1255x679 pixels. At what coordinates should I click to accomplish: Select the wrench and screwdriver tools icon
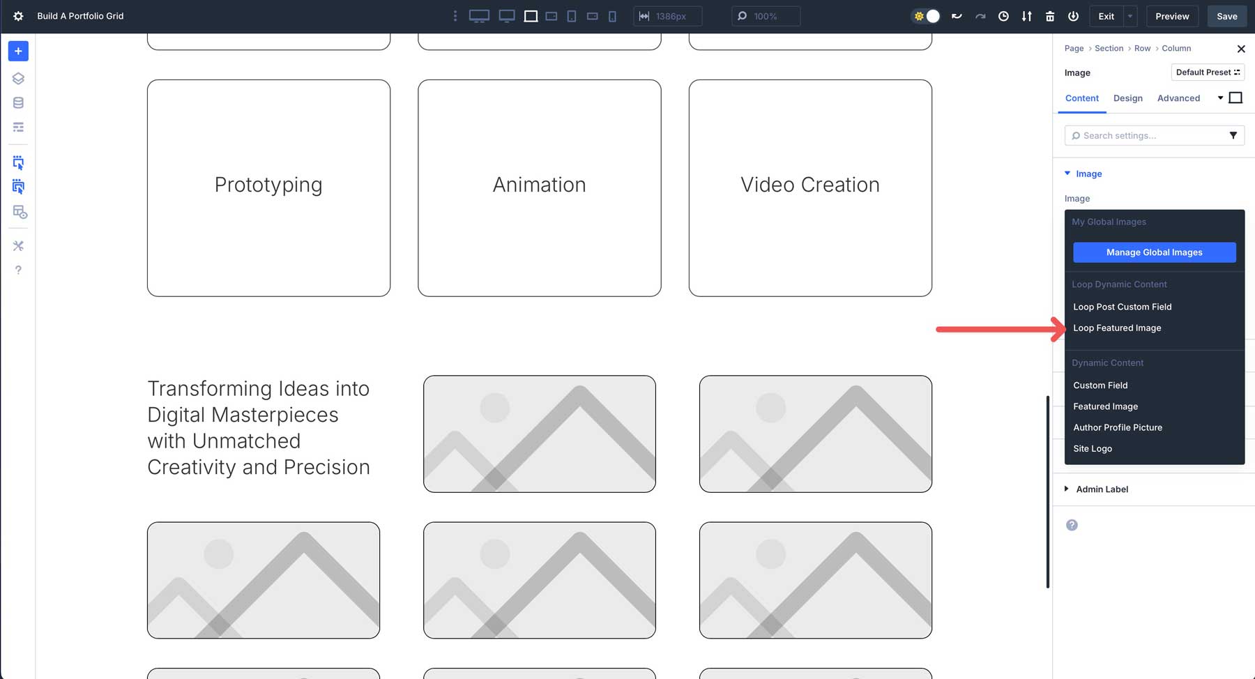pos(18,245)
